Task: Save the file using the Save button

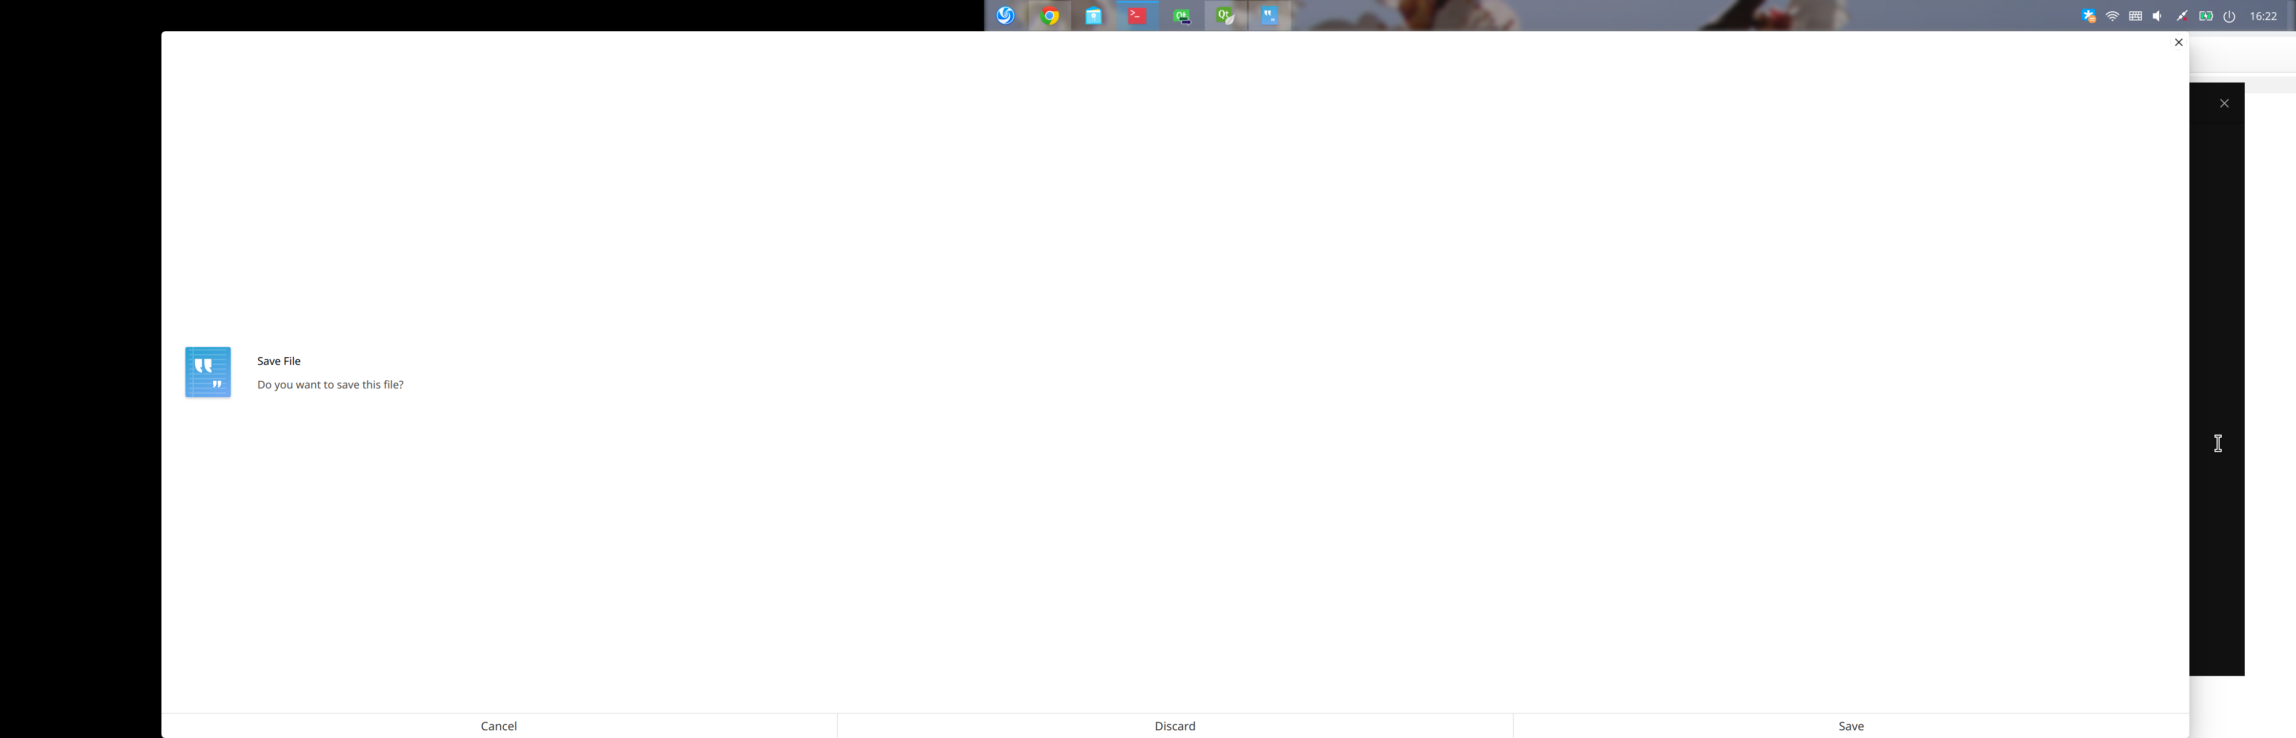Action: (1851, 726)
